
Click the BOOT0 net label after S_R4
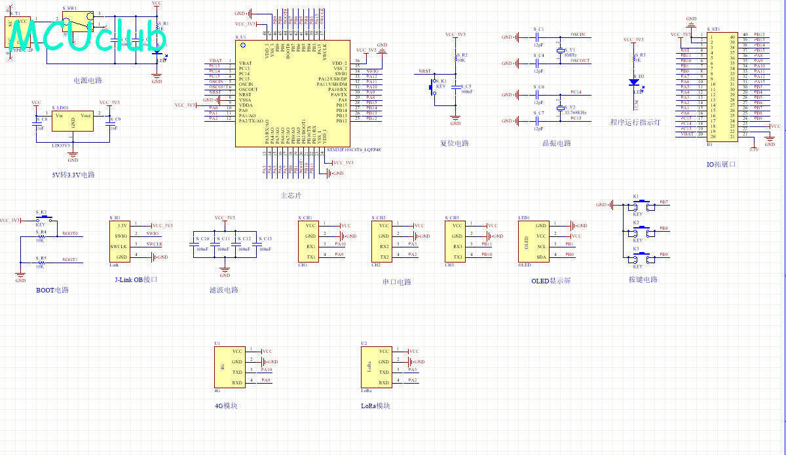pos(70,234)
